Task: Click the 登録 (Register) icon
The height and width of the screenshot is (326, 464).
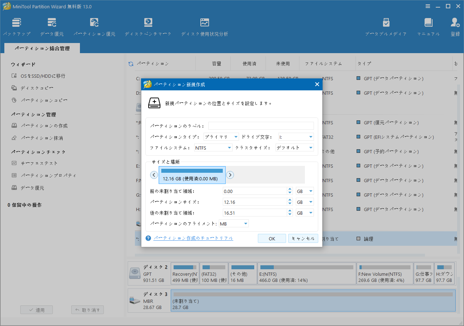Action: click(x=455, y=26)
